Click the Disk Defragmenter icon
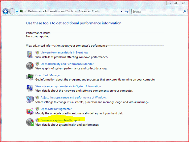This screenshot has width=189, height=142. (x=30, y=111)
